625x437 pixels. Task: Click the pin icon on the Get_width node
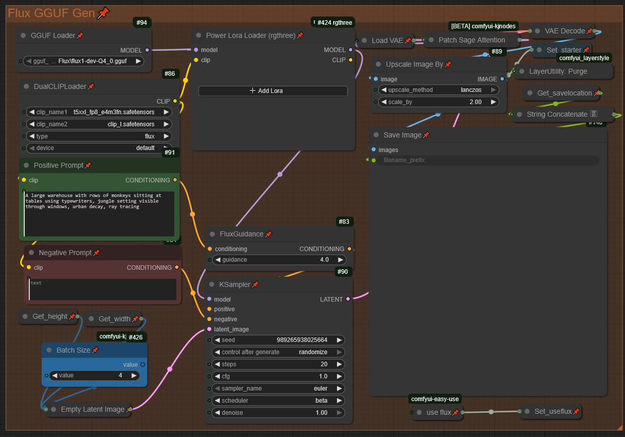click(135, 319)
